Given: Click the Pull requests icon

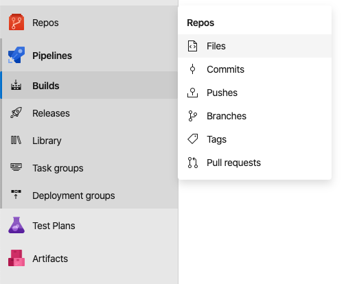Looking at the screenshot, I should click(193, 163).
